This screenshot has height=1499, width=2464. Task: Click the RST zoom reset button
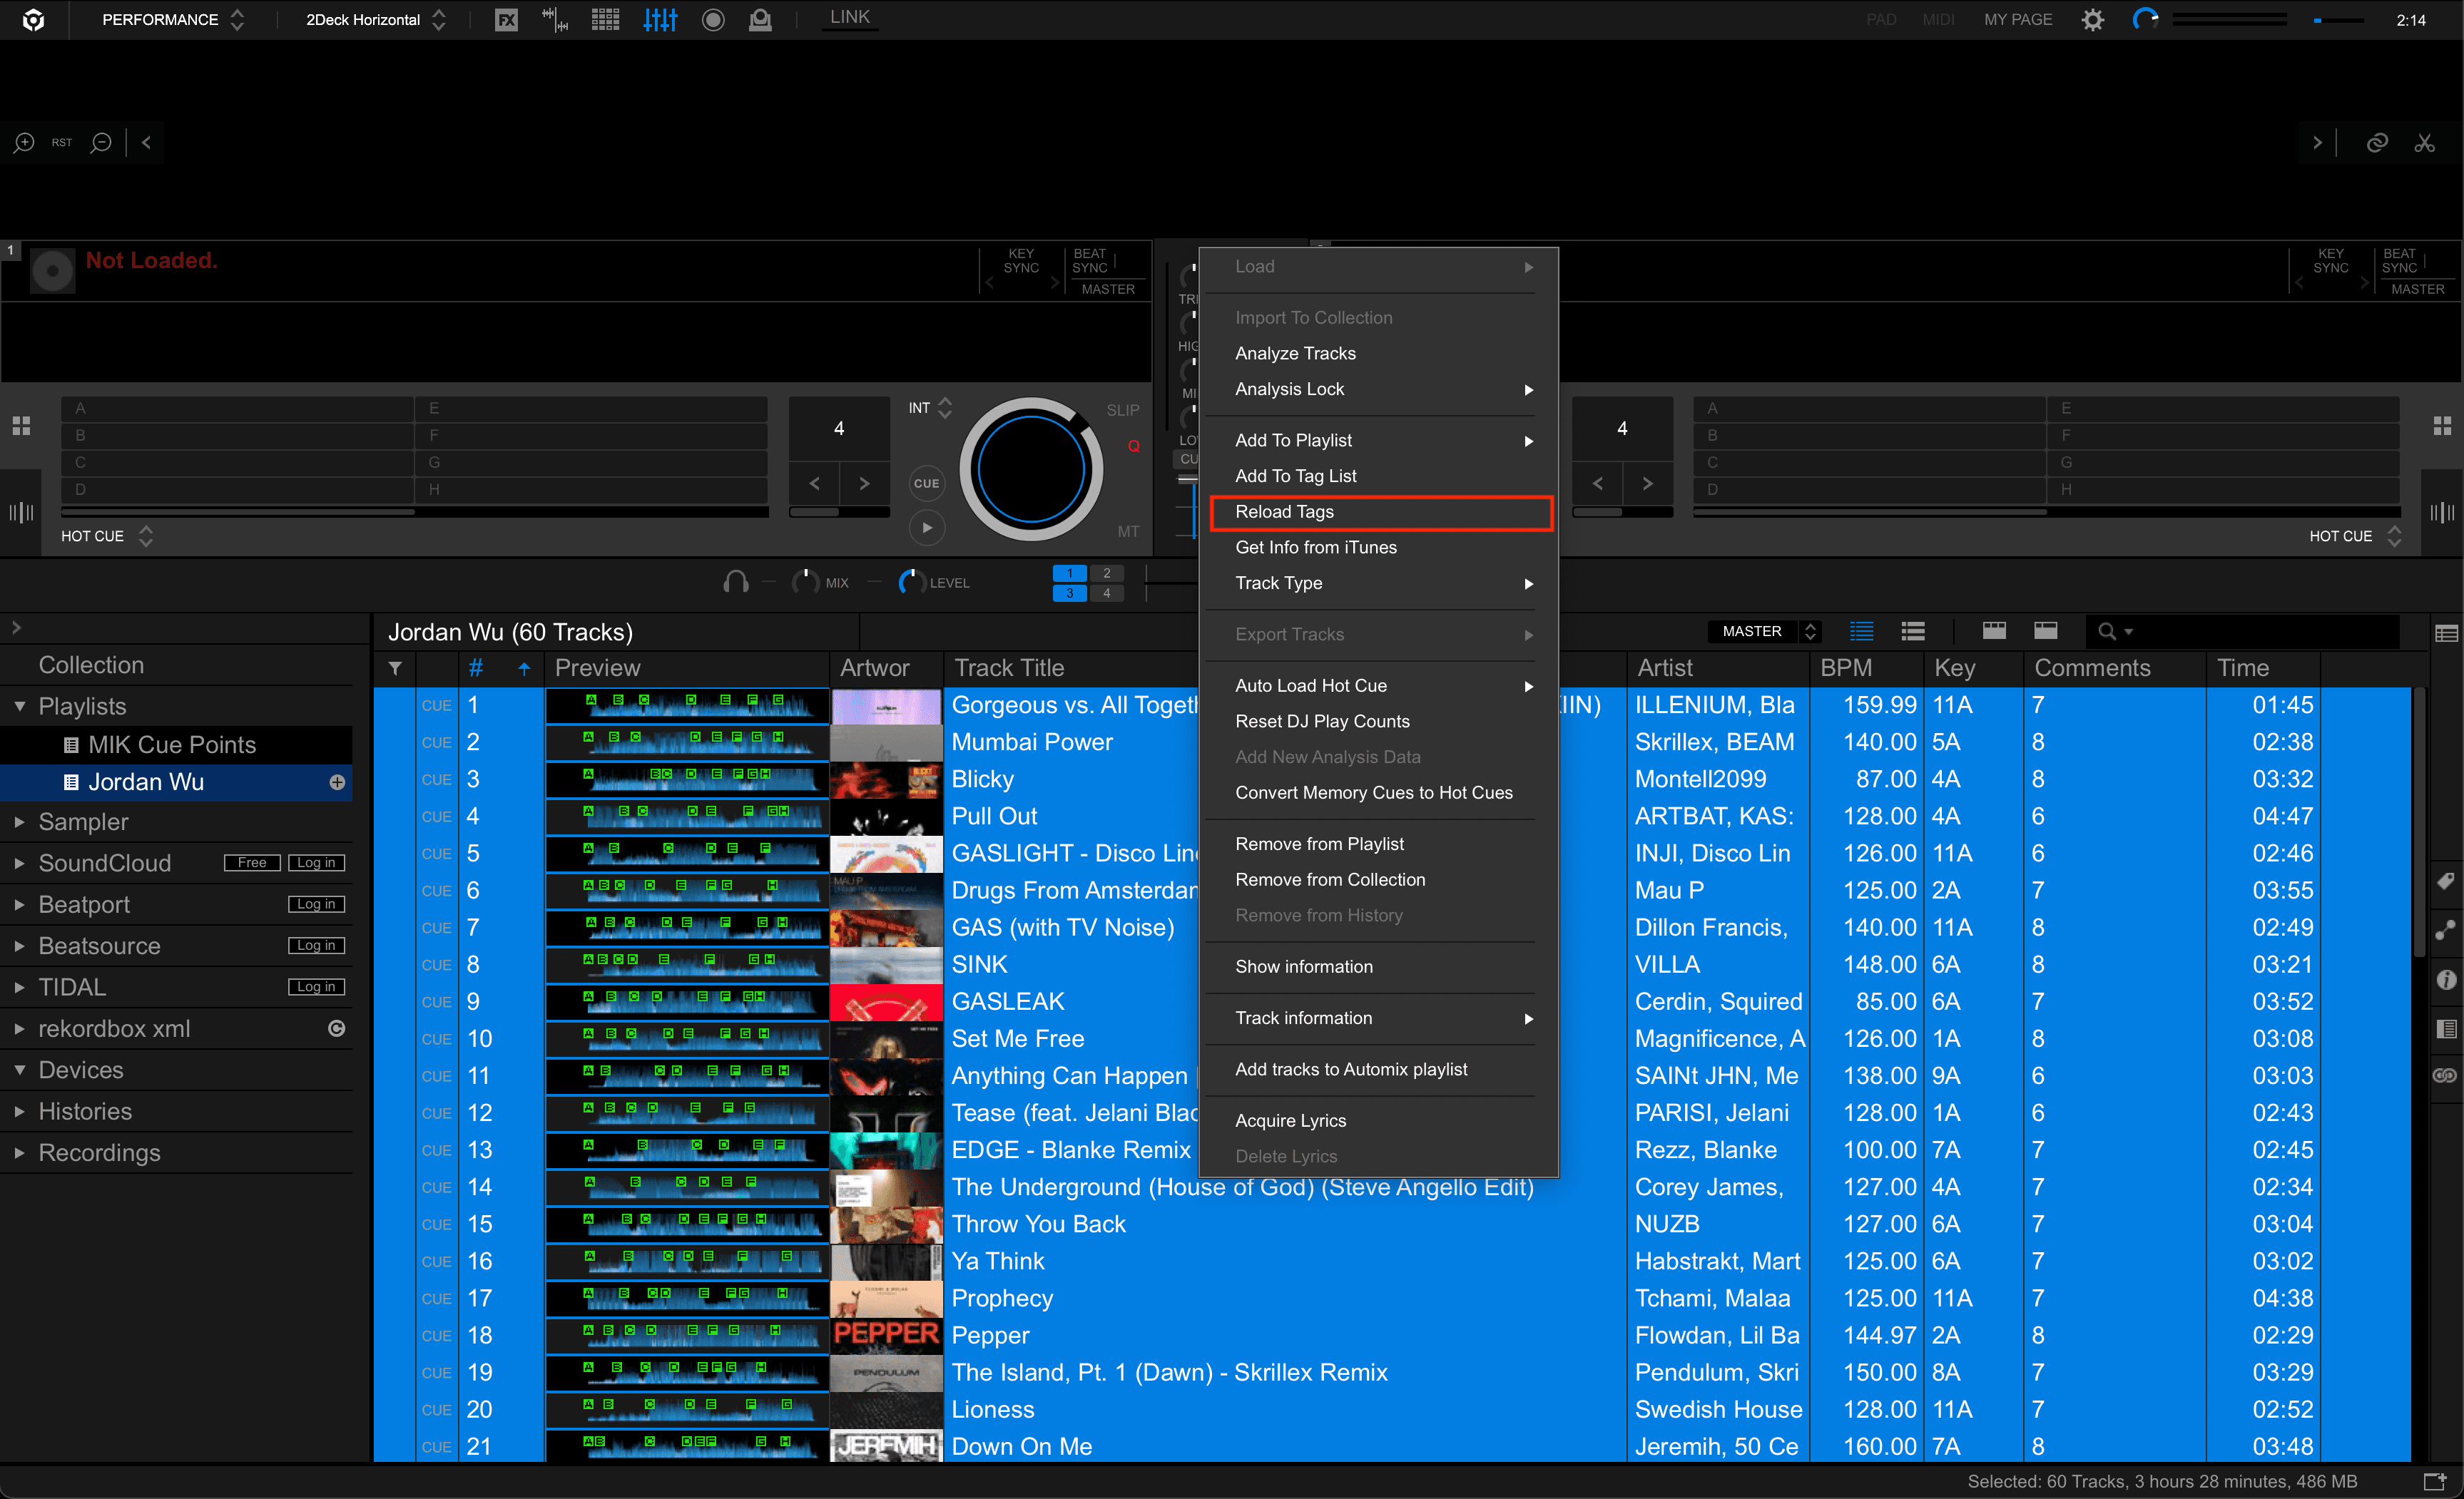coord(62,143)
